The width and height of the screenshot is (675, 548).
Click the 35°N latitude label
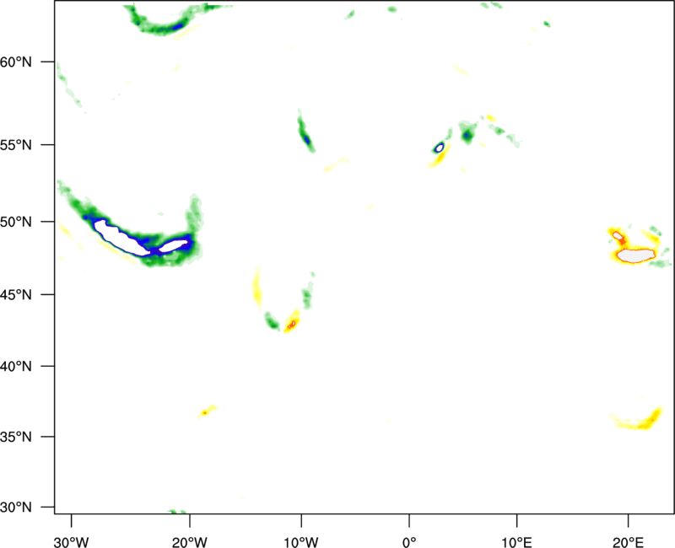point(16,437)
